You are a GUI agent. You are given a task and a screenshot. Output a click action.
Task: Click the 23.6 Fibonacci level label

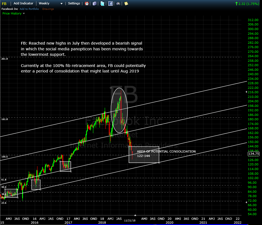[x=4, y=203]
